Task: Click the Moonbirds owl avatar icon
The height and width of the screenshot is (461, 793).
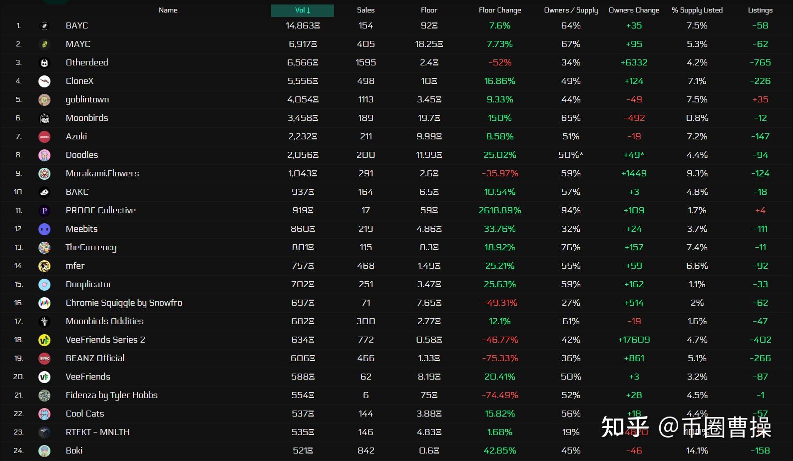Action: (x=44, y=118)
